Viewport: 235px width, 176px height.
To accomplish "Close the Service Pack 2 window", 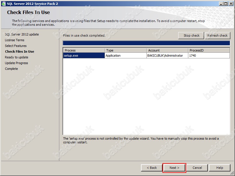I will pos(231,4).
